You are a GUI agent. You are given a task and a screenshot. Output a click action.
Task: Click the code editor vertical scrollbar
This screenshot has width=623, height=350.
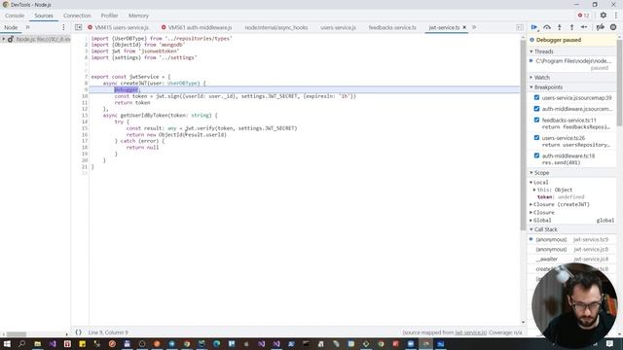pos(523,135)
